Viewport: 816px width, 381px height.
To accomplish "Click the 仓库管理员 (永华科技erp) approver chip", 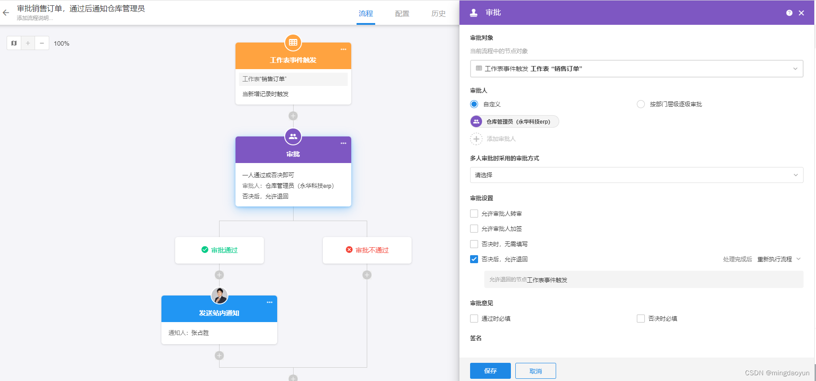I will (x=514, y=121).
